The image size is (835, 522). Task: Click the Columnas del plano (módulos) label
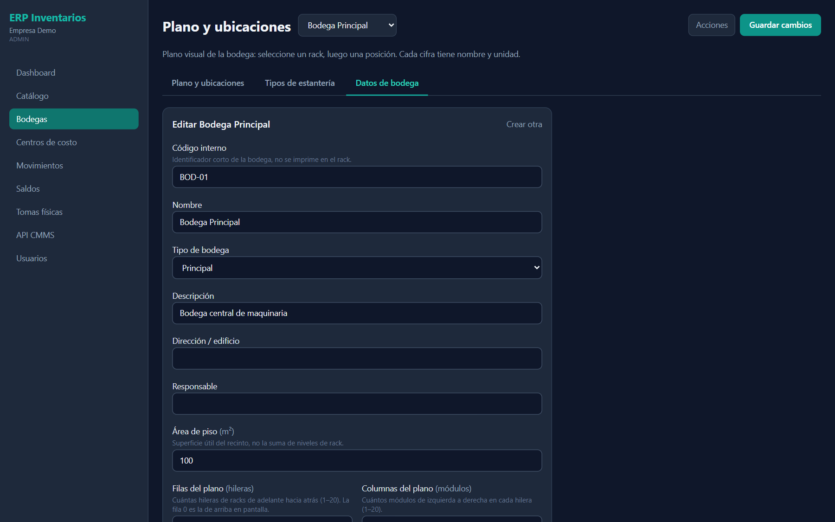click(x=417, y=489)
